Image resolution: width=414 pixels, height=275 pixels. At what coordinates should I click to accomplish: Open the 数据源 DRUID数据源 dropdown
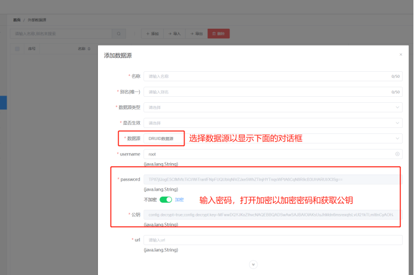coord(272,139)
